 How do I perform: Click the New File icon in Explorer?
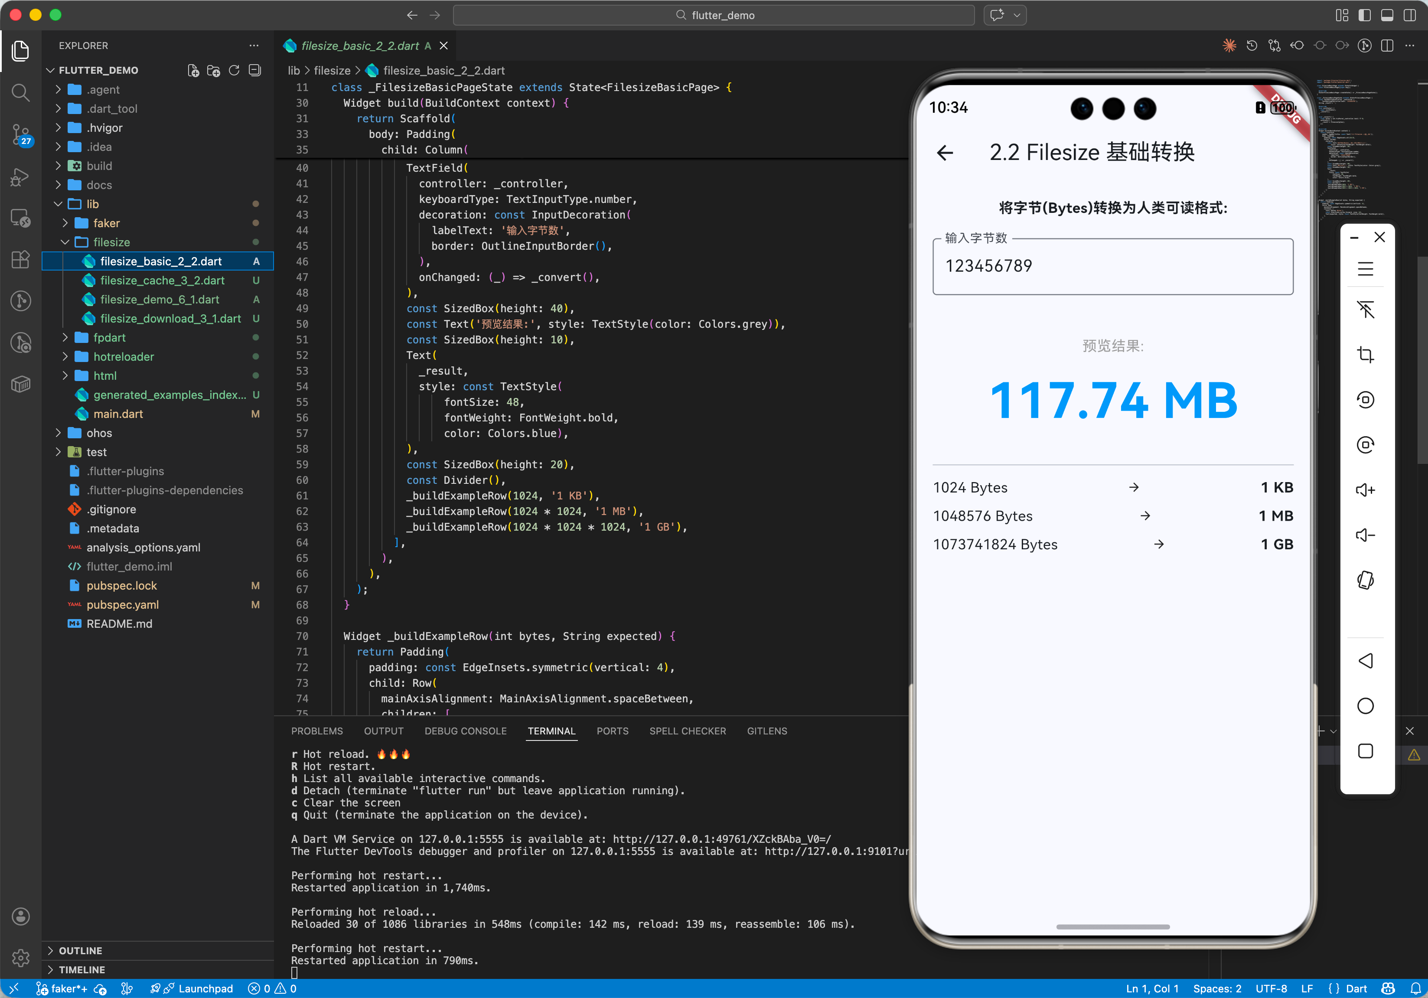[x=193, y=70]
